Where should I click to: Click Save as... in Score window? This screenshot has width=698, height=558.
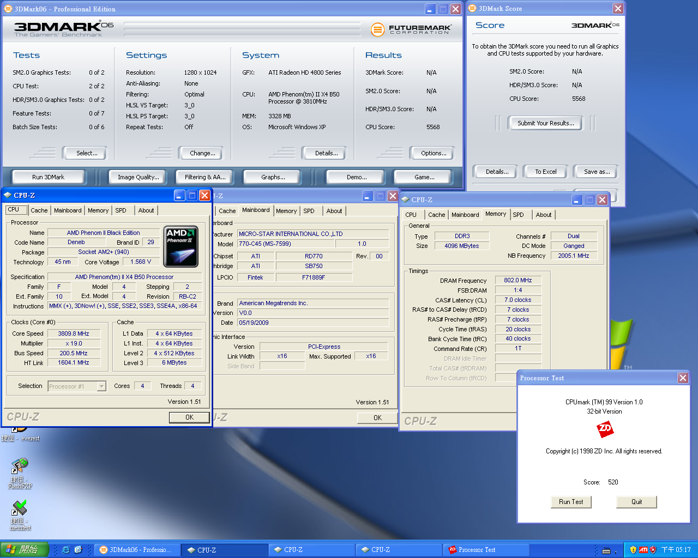[x=597, y=172]
